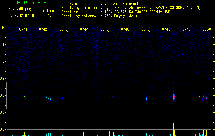Click the Ogata-vill. Akita-Pref. JAPAN location text
215x136 pixels.
[x=152, y=8]
